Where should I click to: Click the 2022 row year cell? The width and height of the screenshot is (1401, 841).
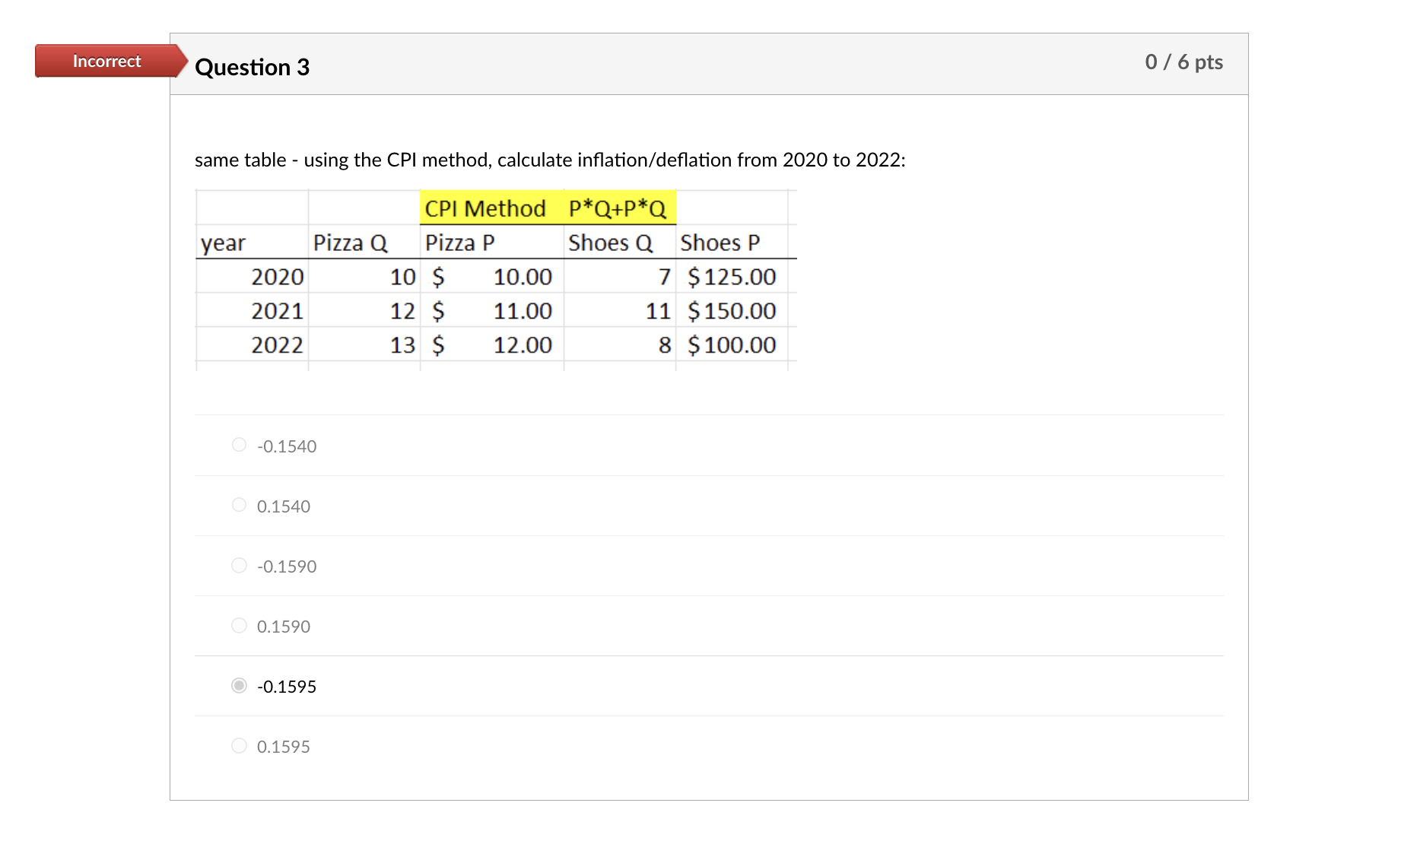coord(278,344)
